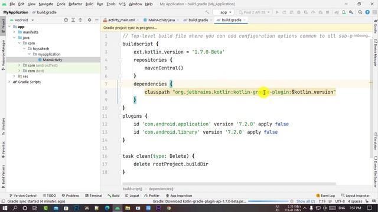
Task: Open the Build tool window
Action: 113,196
